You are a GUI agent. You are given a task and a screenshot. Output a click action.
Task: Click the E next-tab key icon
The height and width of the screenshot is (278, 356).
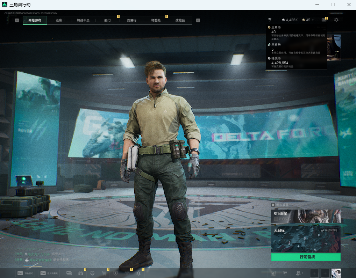tap(198, 20)
